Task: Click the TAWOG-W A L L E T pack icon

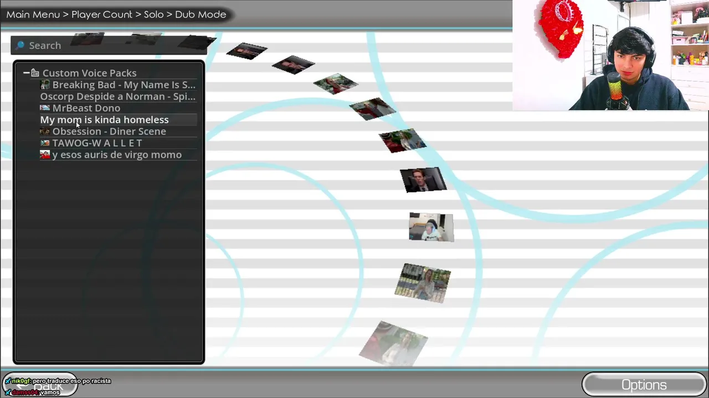Action: (x=45, y=143)
